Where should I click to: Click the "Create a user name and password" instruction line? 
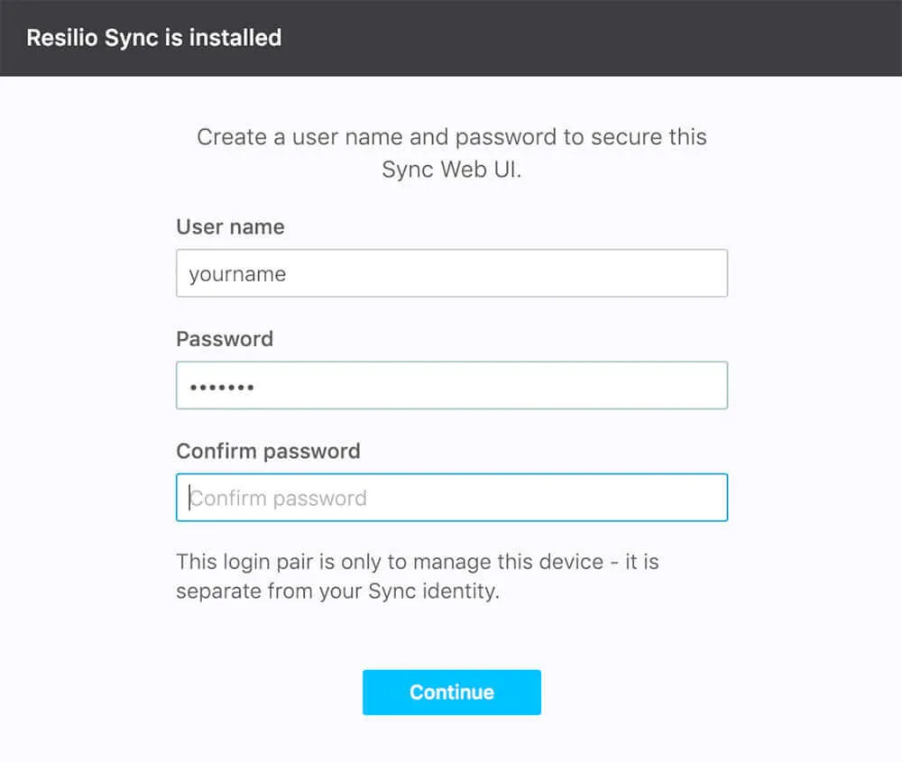tap(452, 137)
